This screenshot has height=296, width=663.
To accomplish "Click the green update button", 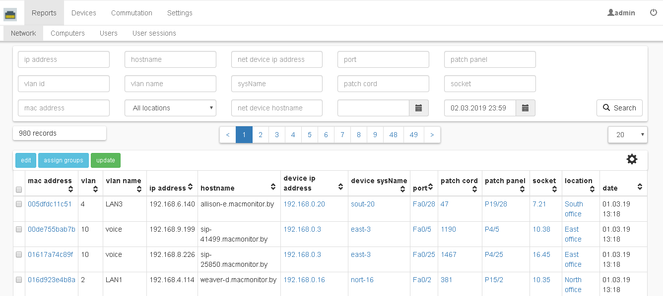I will pyautogui.click(x=105, y=160).
